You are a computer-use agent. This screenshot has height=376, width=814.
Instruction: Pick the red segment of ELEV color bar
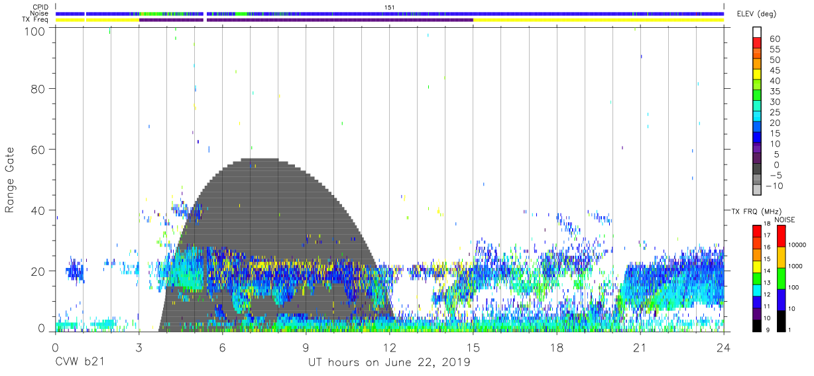click(x=758, y=43)
